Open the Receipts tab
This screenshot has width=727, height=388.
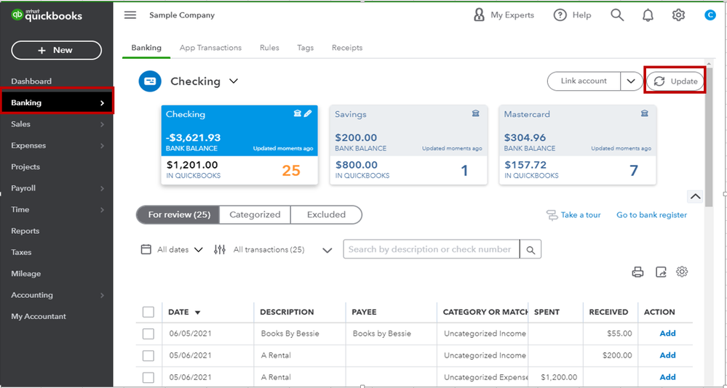(347, 48)
